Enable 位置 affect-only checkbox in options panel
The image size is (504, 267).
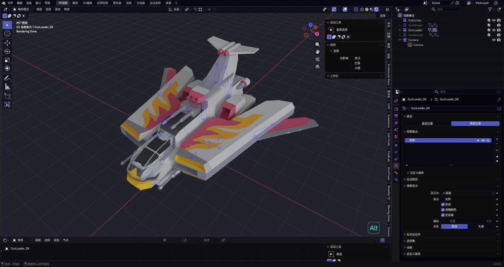(352, 63)
